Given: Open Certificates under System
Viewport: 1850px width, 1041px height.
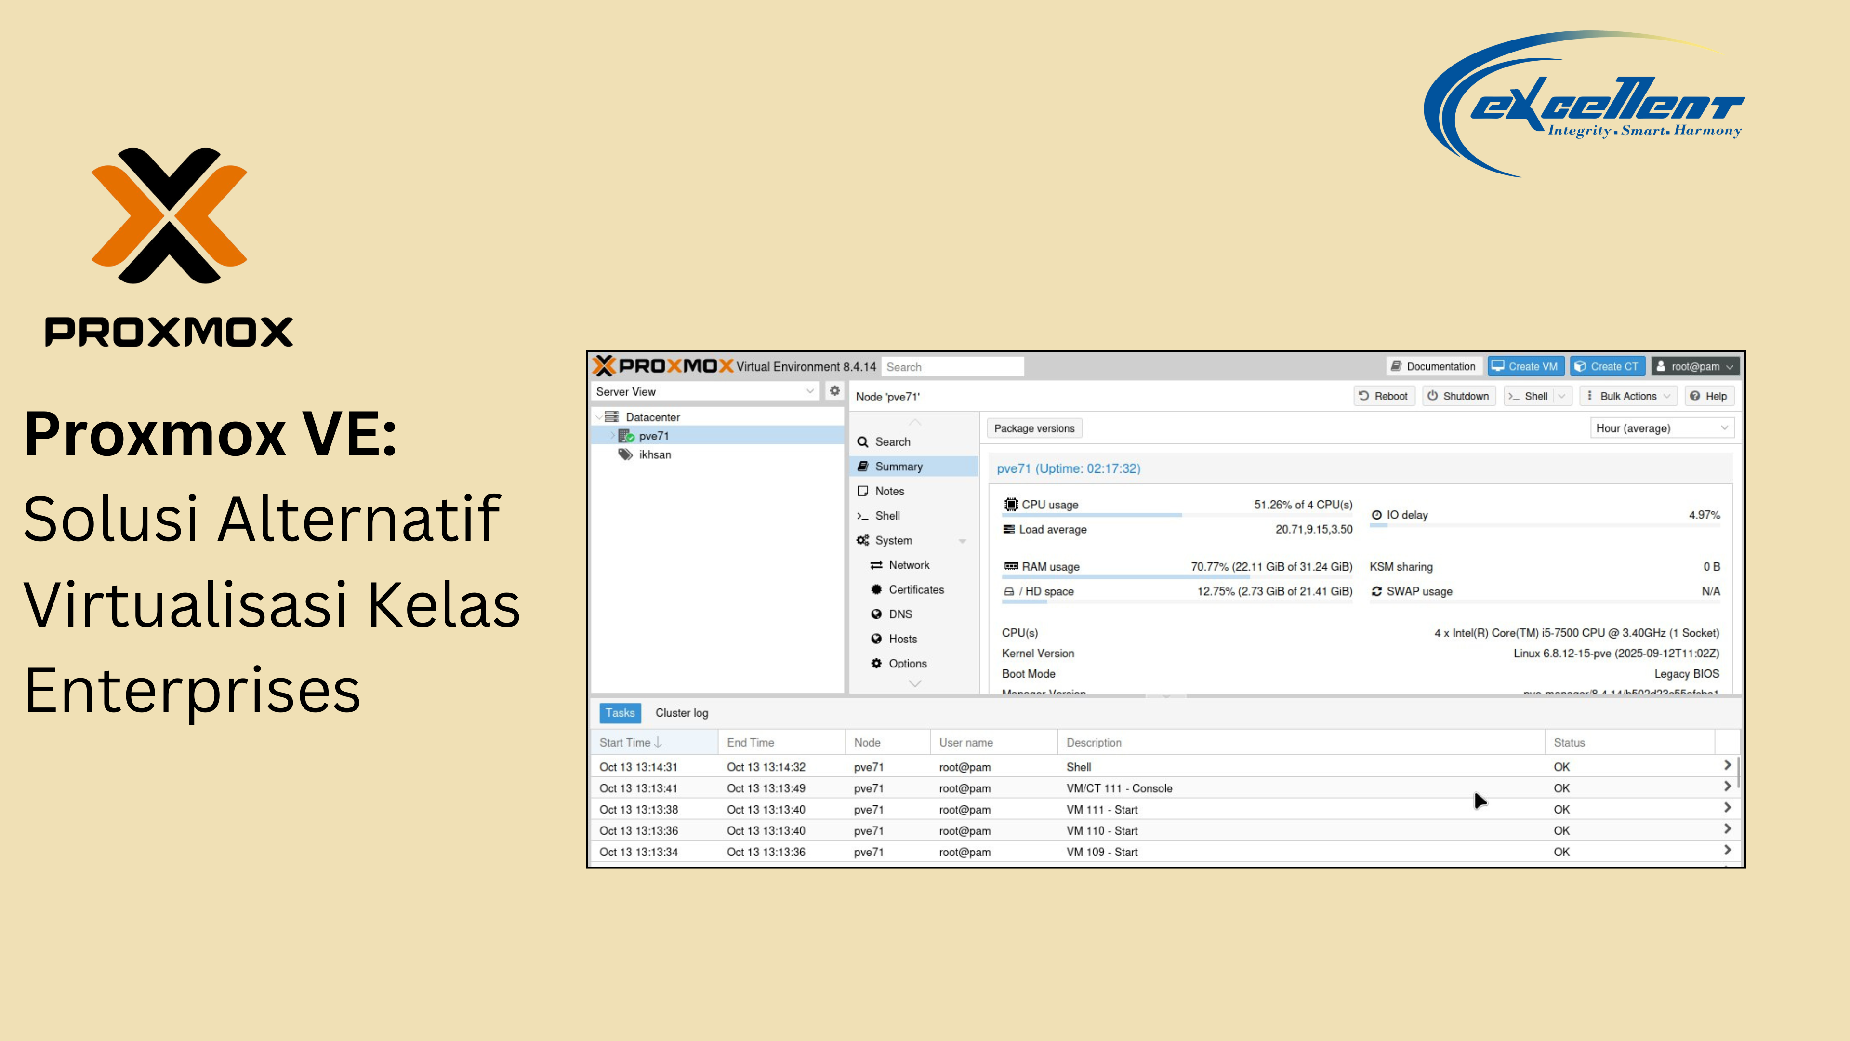Looking at the screenshot, I should point(916,589).
